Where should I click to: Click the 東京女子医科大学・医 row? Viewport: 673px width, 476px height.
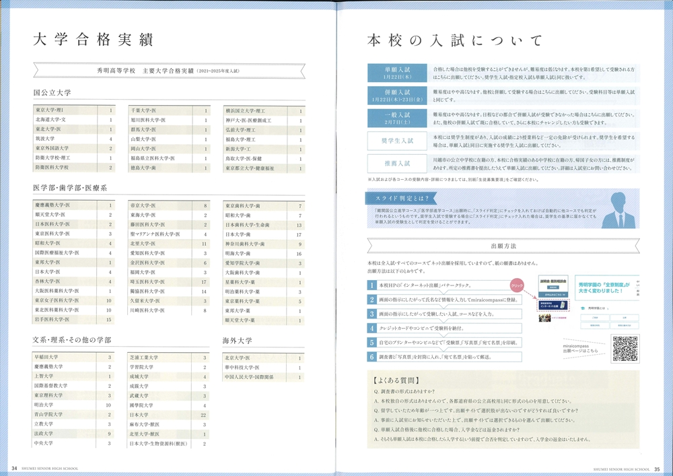point(74,300)
